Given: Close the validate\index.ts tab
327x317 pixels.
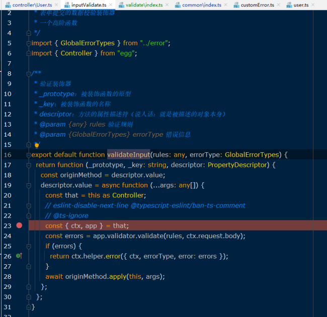Looking at the screenshot, I should 168,5.
